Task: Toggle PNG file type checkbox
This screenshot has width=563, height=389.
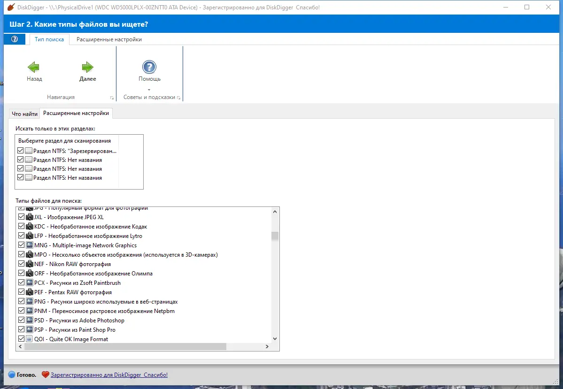Action: tap(21, 301)
